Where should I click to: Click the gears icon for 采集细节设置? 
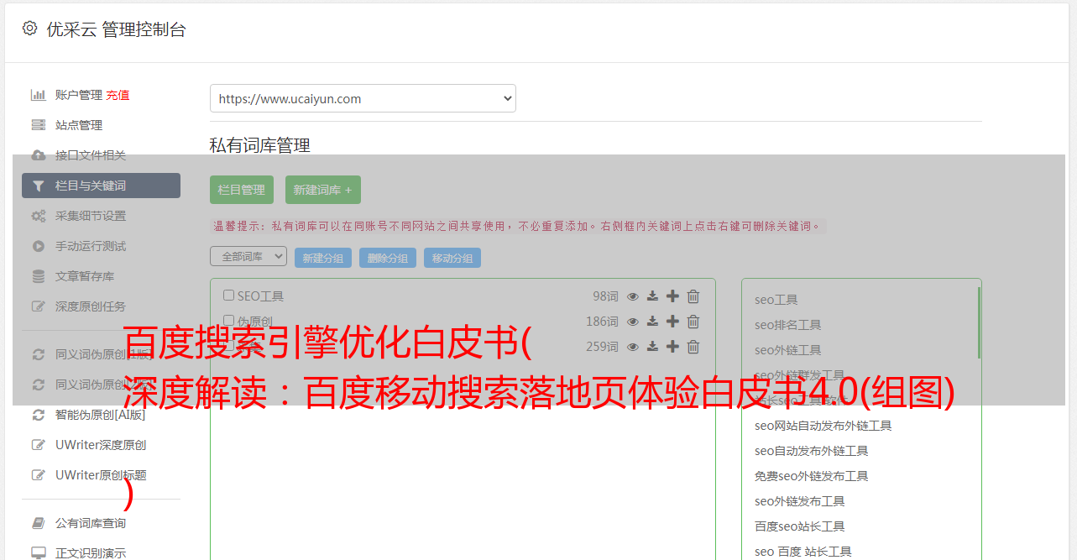point(38,216)
